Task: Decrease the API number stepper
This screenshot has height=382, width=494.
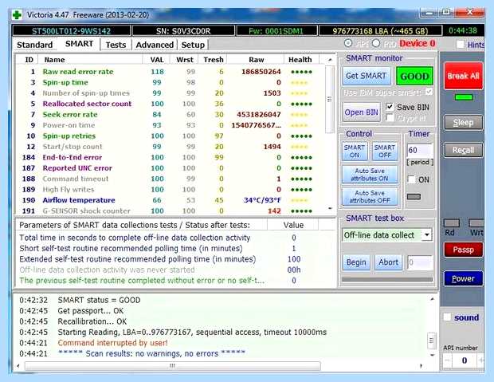Action: 448,360
